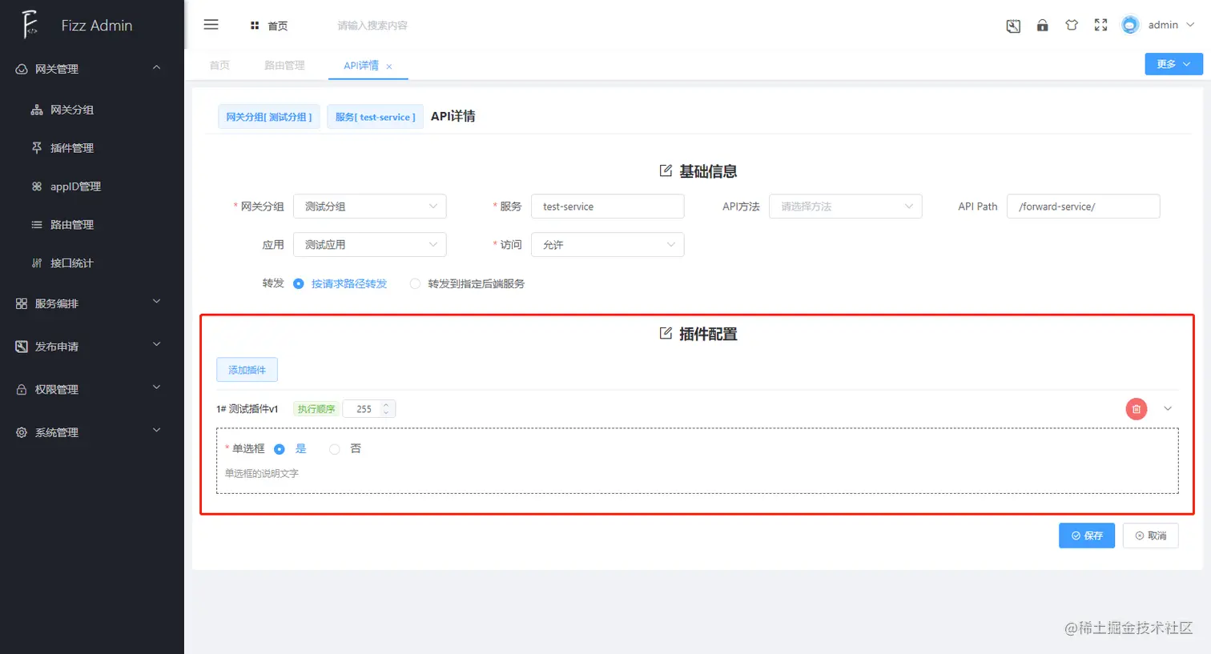1211x654 pixels.
Task: Click the 服务[ test-service ] breadcrumb tag
Action: [375, 117]
